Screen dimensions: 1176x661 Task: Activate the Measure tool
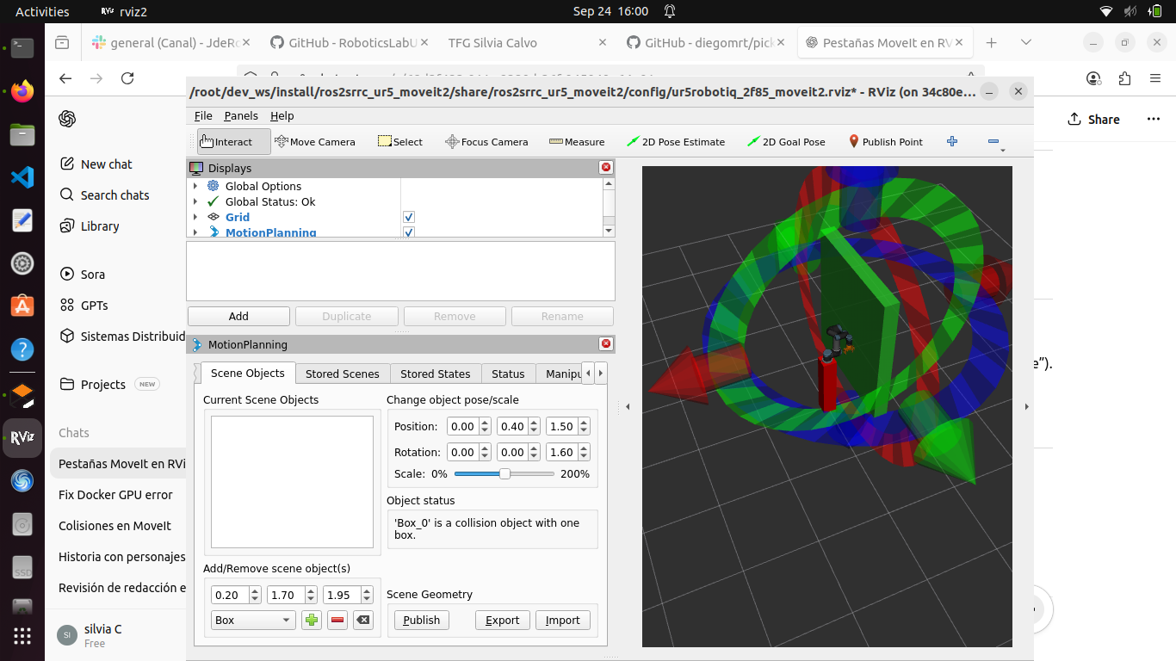coord(577,142)
